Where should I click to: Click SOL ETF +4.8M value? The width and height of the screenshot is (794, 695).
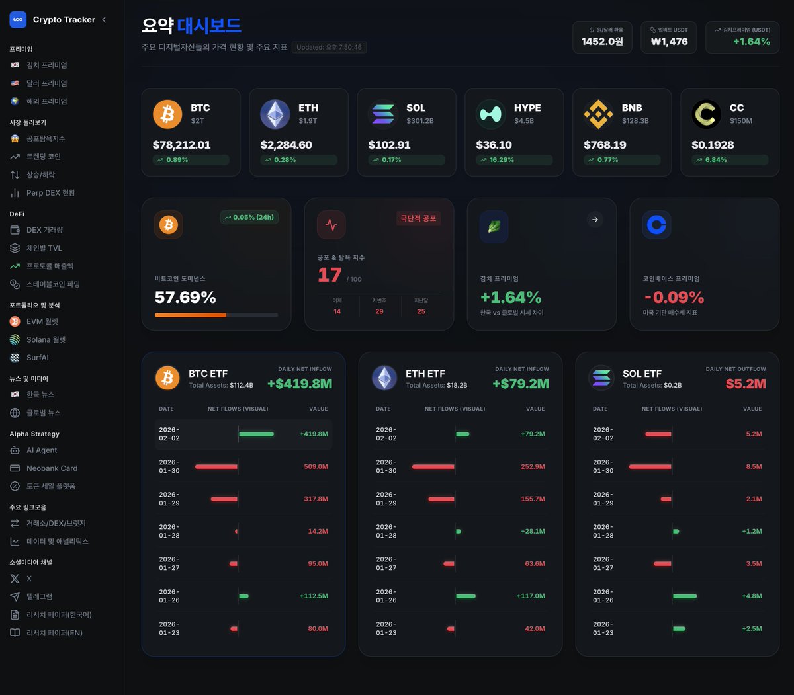click(752, 596)
